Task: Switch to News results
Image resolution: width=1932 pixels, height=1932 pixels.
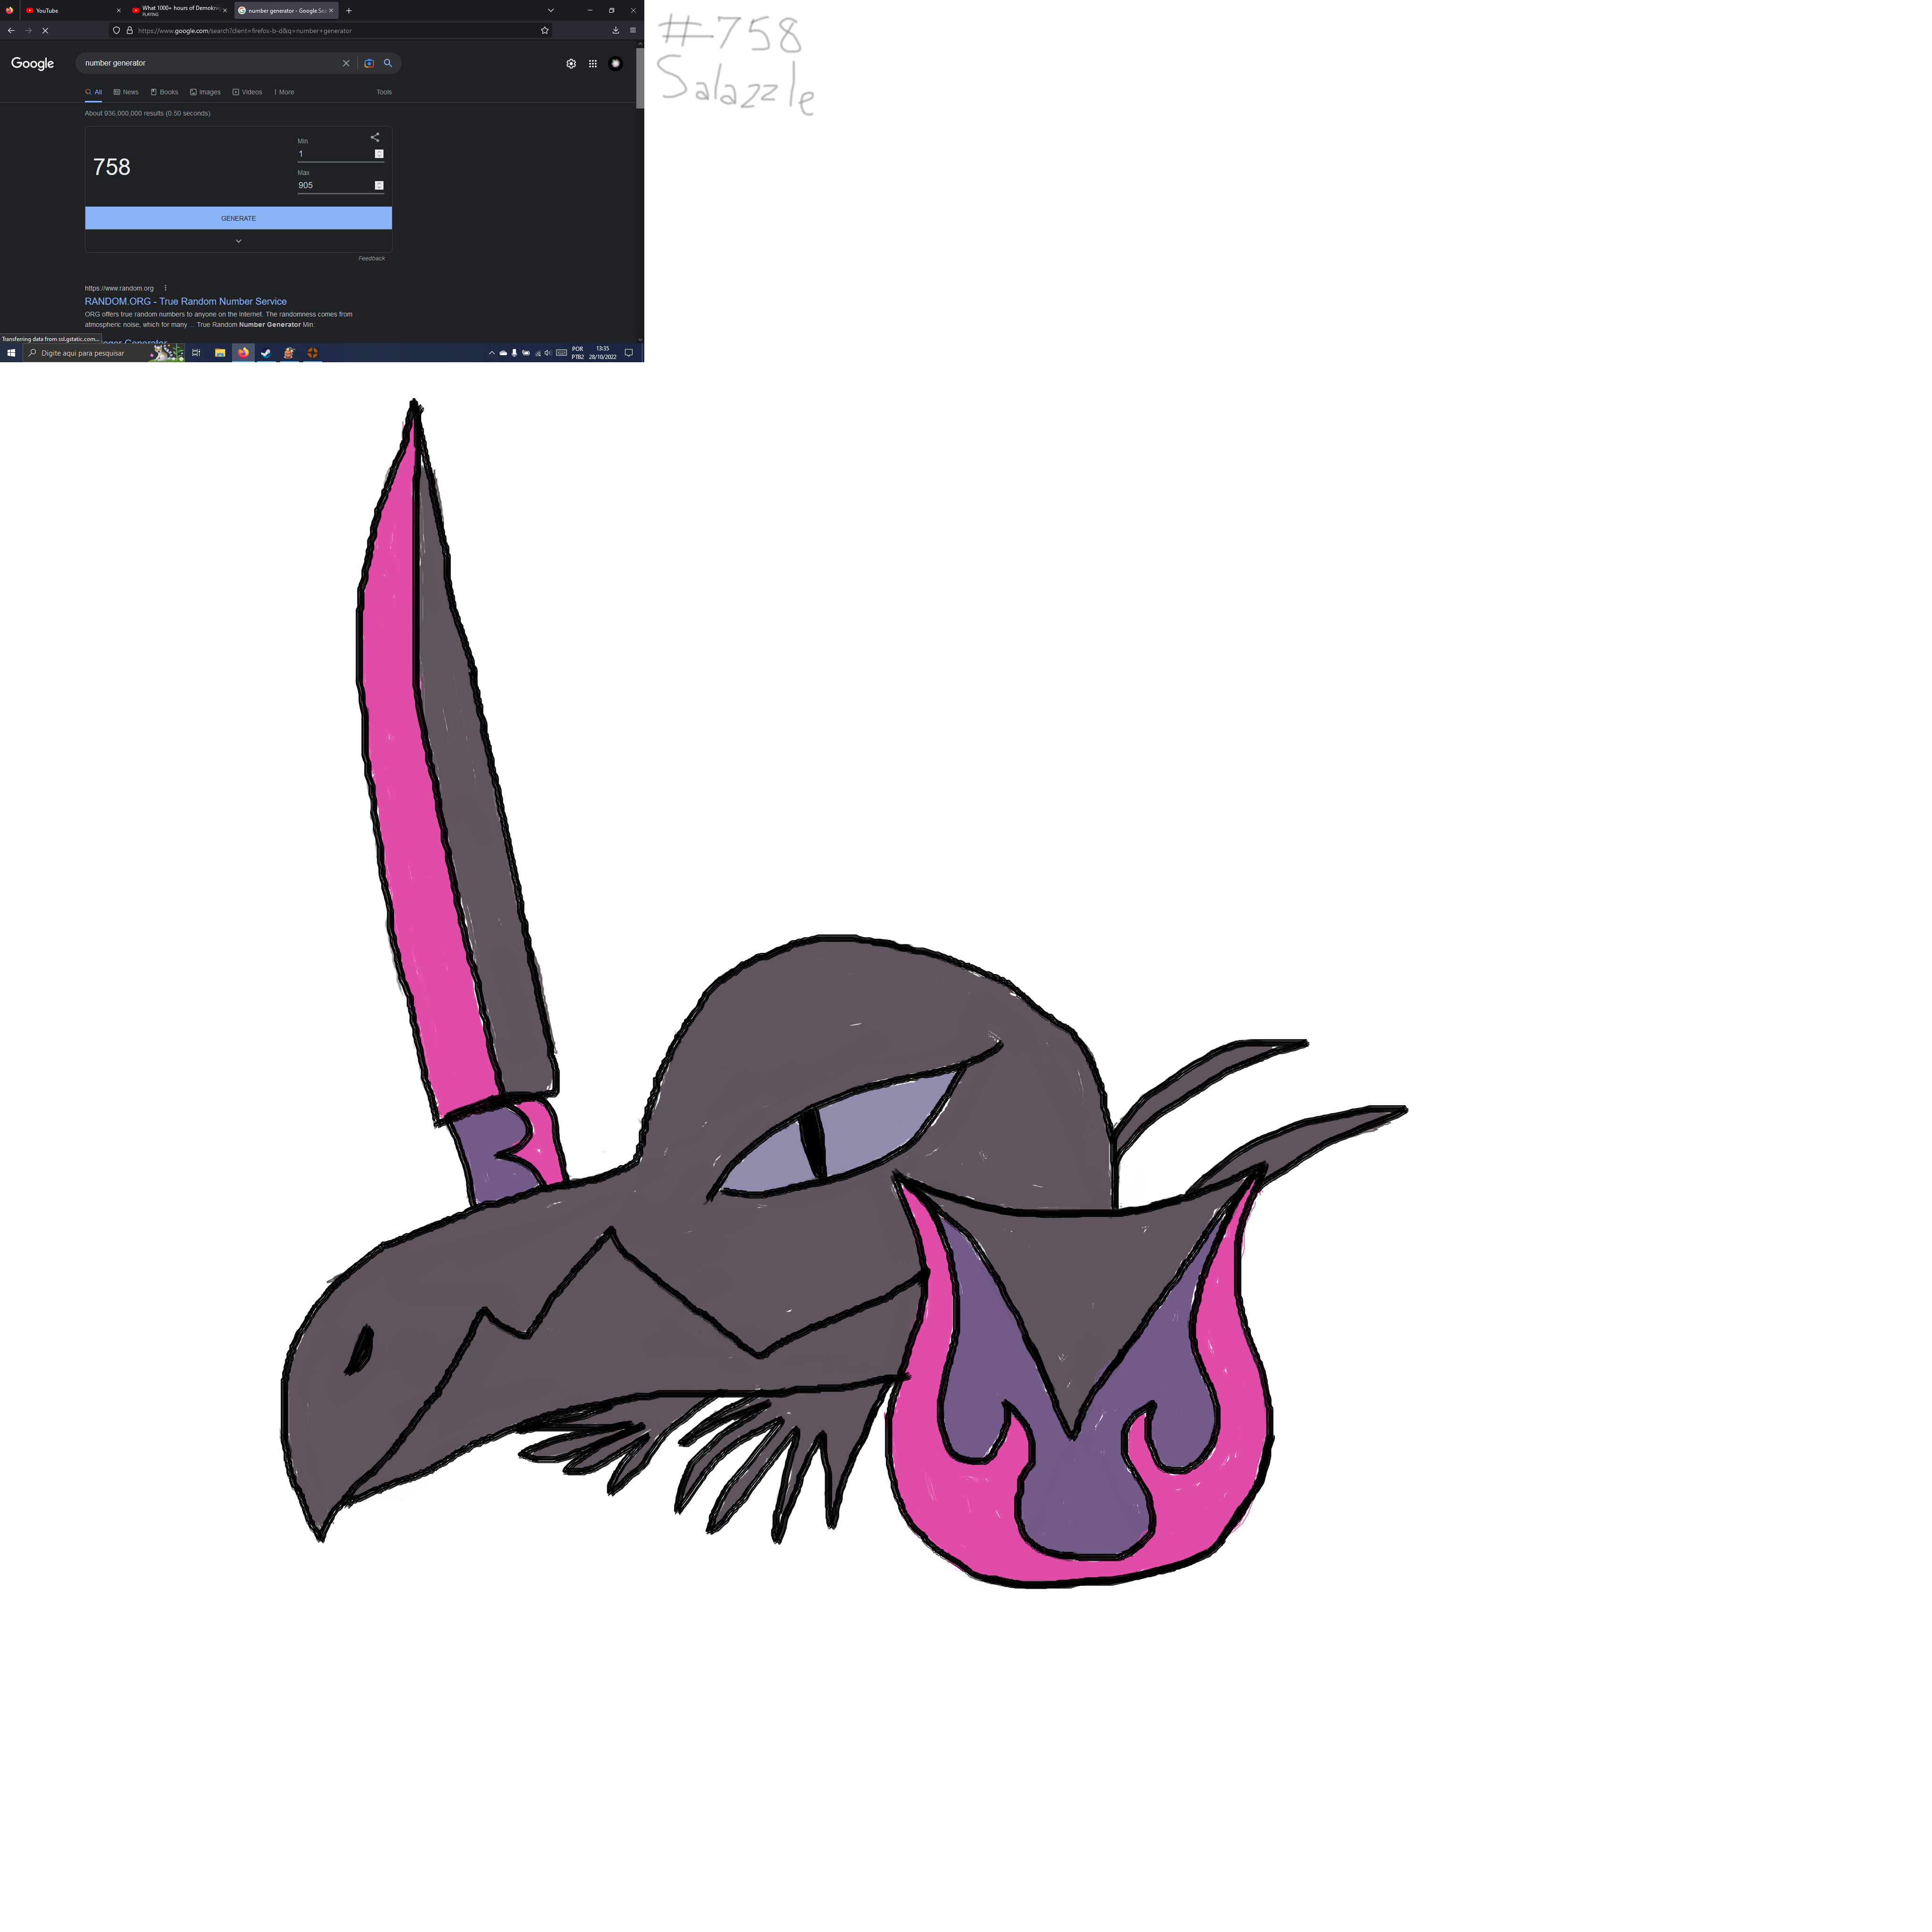Action: click(126, 92)
